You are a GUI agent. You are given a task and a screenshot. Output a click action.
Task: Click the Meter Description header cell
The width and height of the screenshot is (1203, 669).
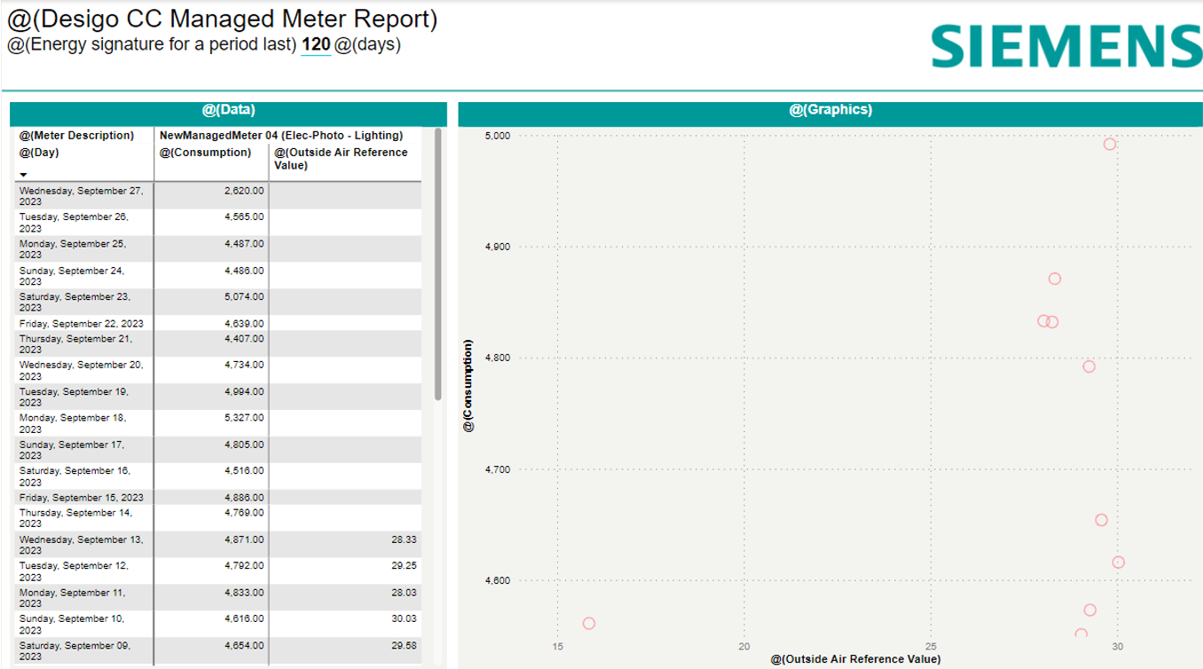coord(77,136)
